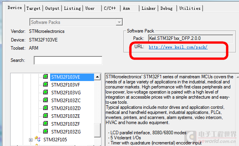
Task: Click the "LCD parallel interface, 8080/6800 modes" line
Action: tap(147, 133)
